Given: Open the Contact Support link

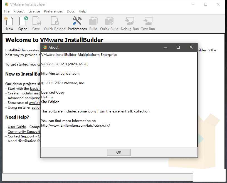Looking at the screenshot, I should tap(21, 136).
